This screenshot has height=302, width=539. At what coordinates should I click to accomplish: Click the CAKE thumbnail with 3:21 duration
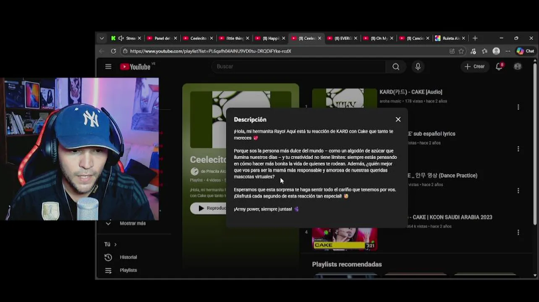[344, 239]
